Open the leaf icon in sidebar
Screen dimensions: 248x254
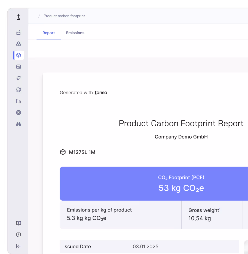(x=19, y=78)
